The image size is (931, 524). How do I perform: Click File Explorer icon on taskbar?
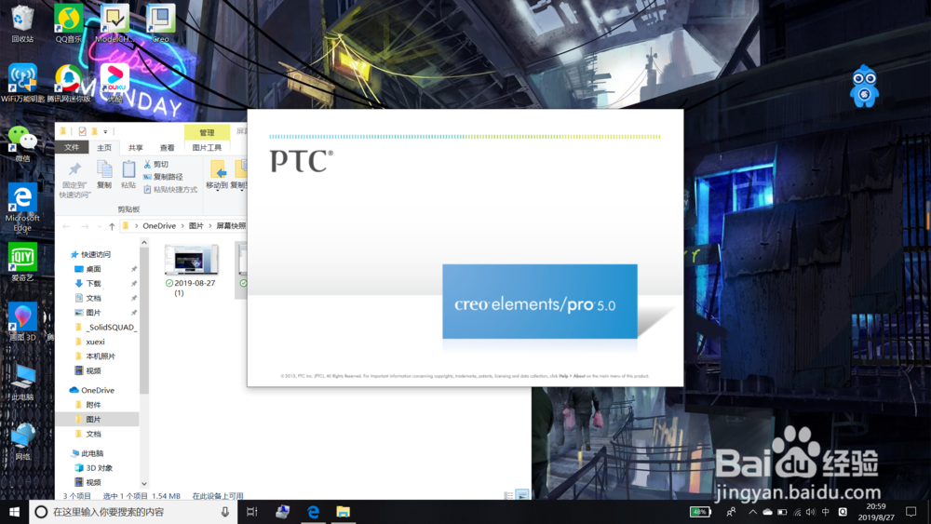click(x=343, y=512)
